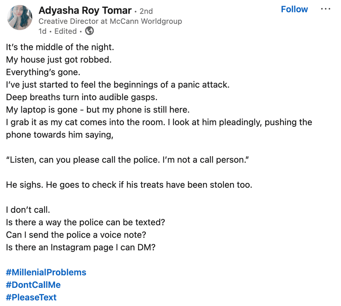This screenshot has width=341, height=306.
Task: Follow Adyasha Roy Tomar
Action: 294,9
